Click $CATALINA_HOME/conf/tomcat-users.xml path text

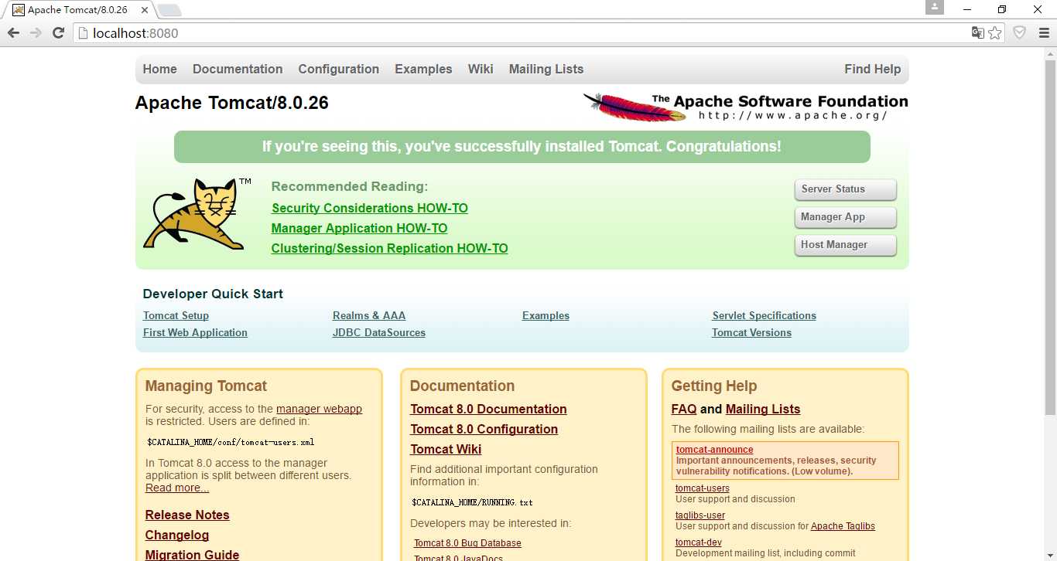[231, 442]
